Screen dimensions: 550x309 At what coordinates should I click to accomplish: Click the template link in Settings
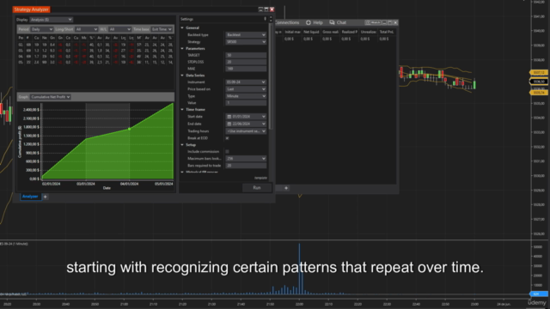260,178
